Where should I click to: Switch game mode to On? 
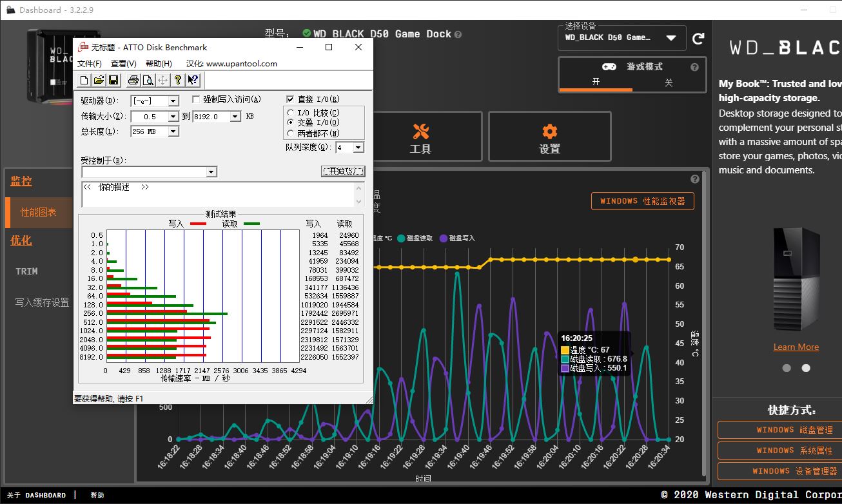click(596, 82)
